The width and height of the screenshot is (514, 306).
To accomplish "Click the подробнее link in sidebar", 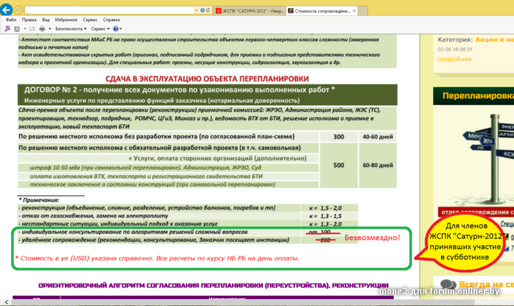I will point(455,59).
